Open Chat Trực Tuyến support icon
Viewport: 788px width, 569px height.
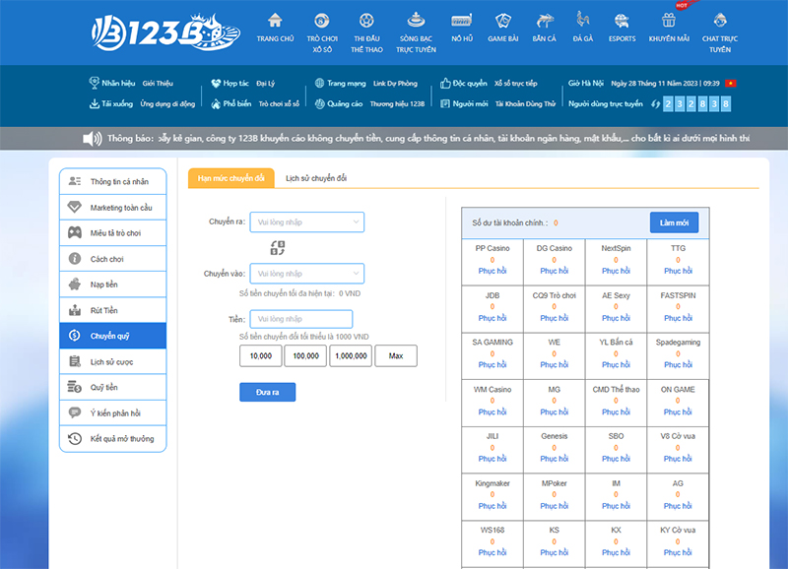(720, 21)
